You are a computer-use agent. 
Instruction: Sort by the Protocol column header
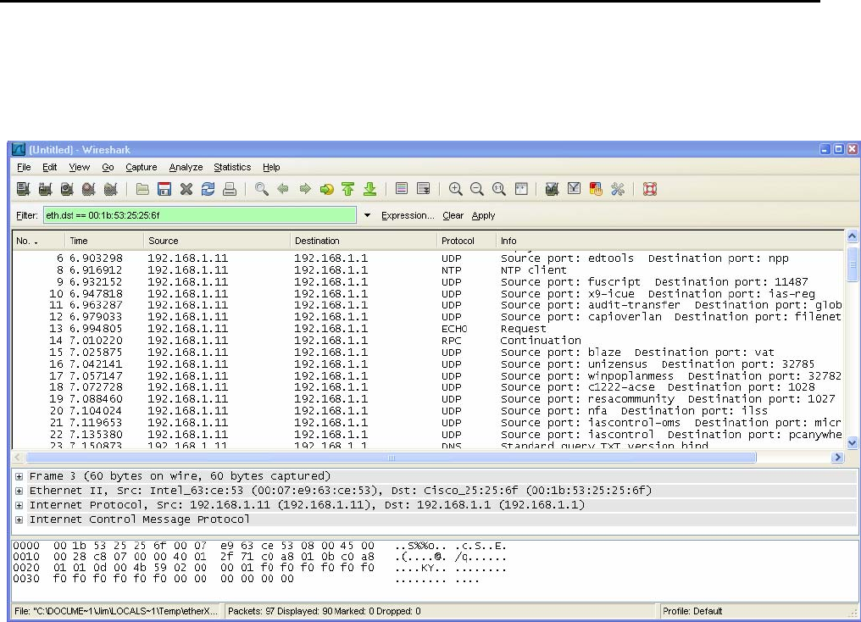click(x=466, y=241)
